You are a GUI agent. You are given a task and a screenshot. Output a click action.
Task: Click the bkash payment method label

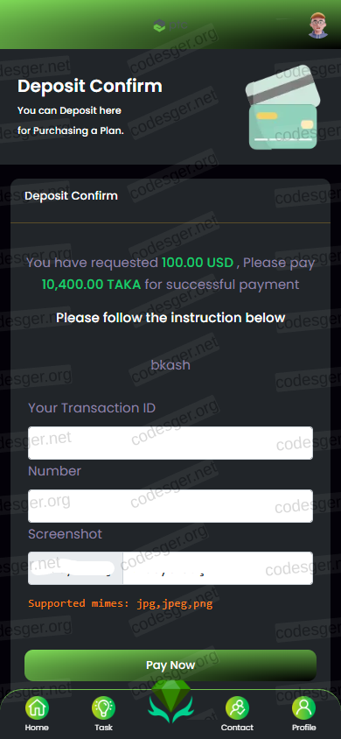(x=170, y=365)
